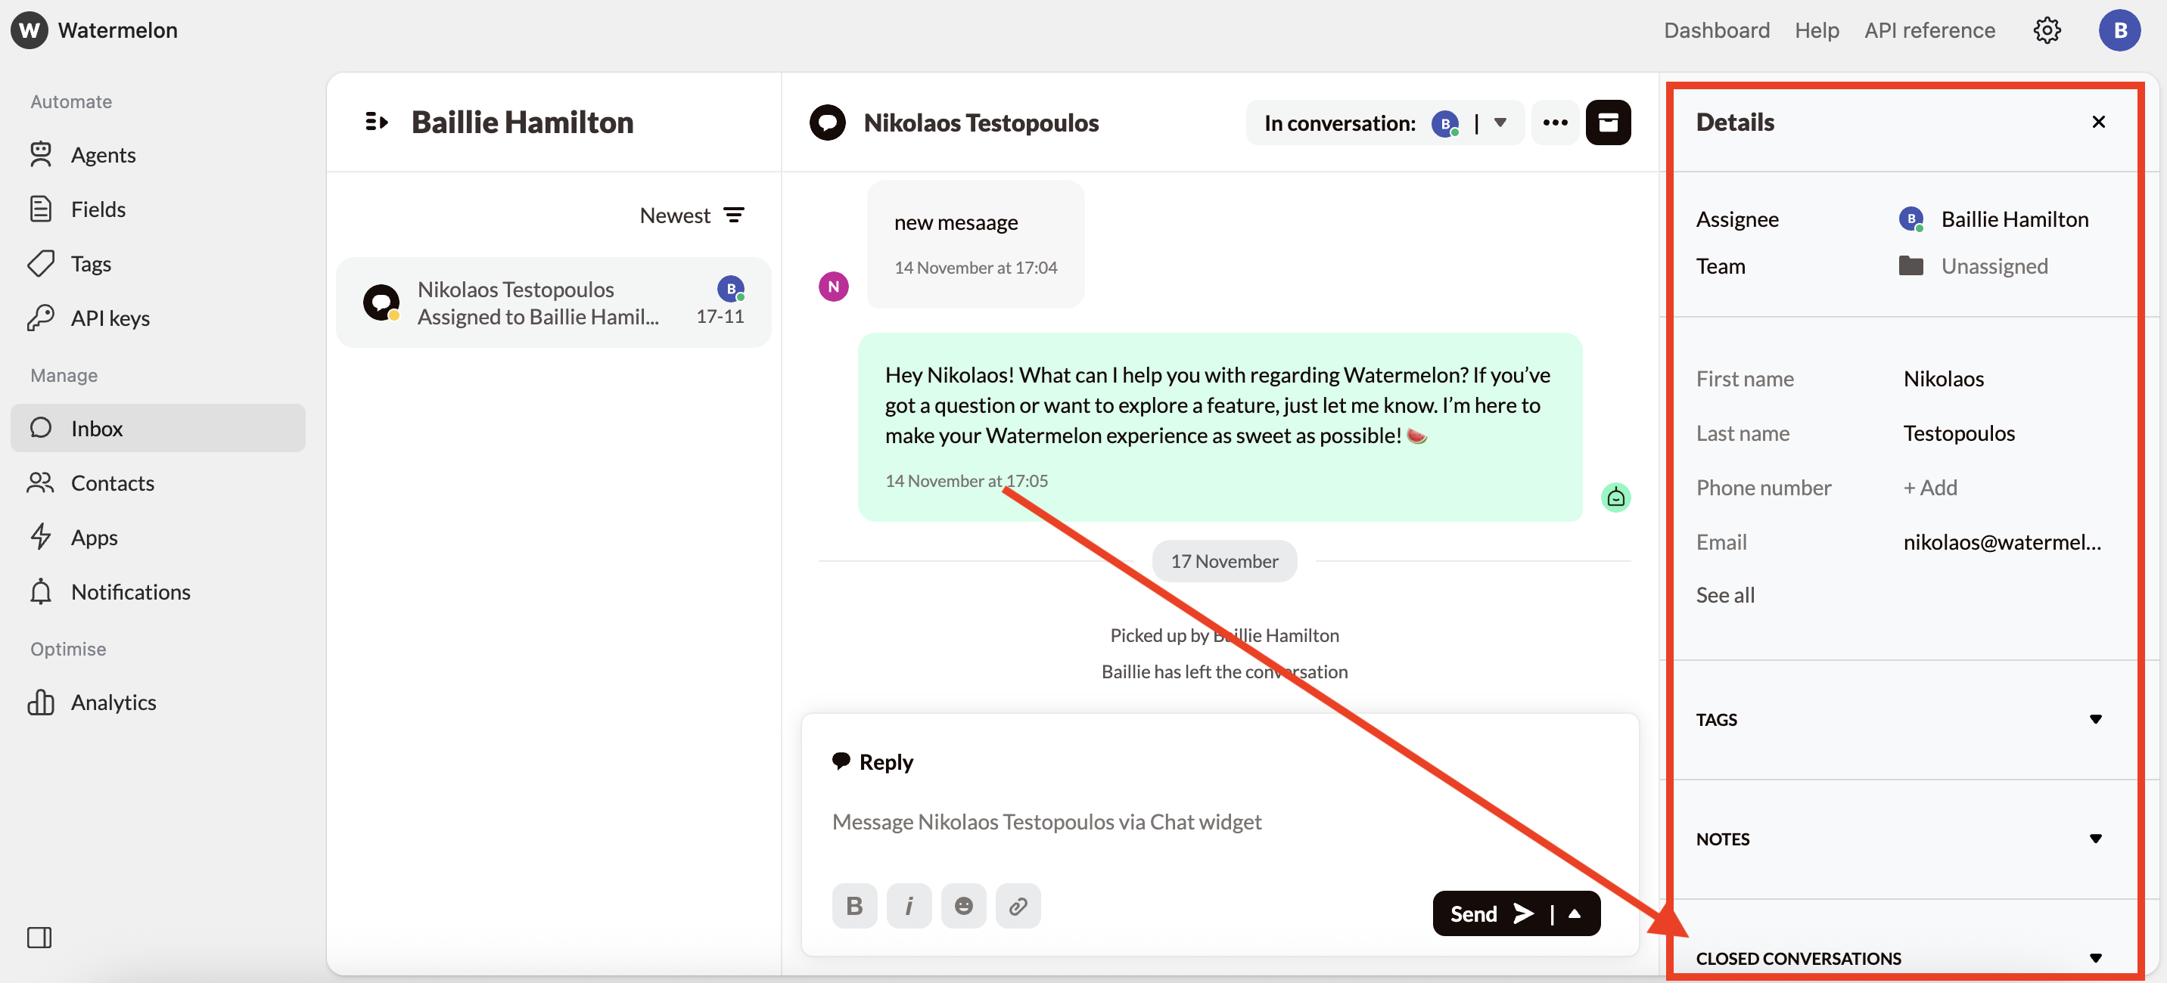Expand the NOTES section
The image size is (2167, 983).
point(2094,839)
